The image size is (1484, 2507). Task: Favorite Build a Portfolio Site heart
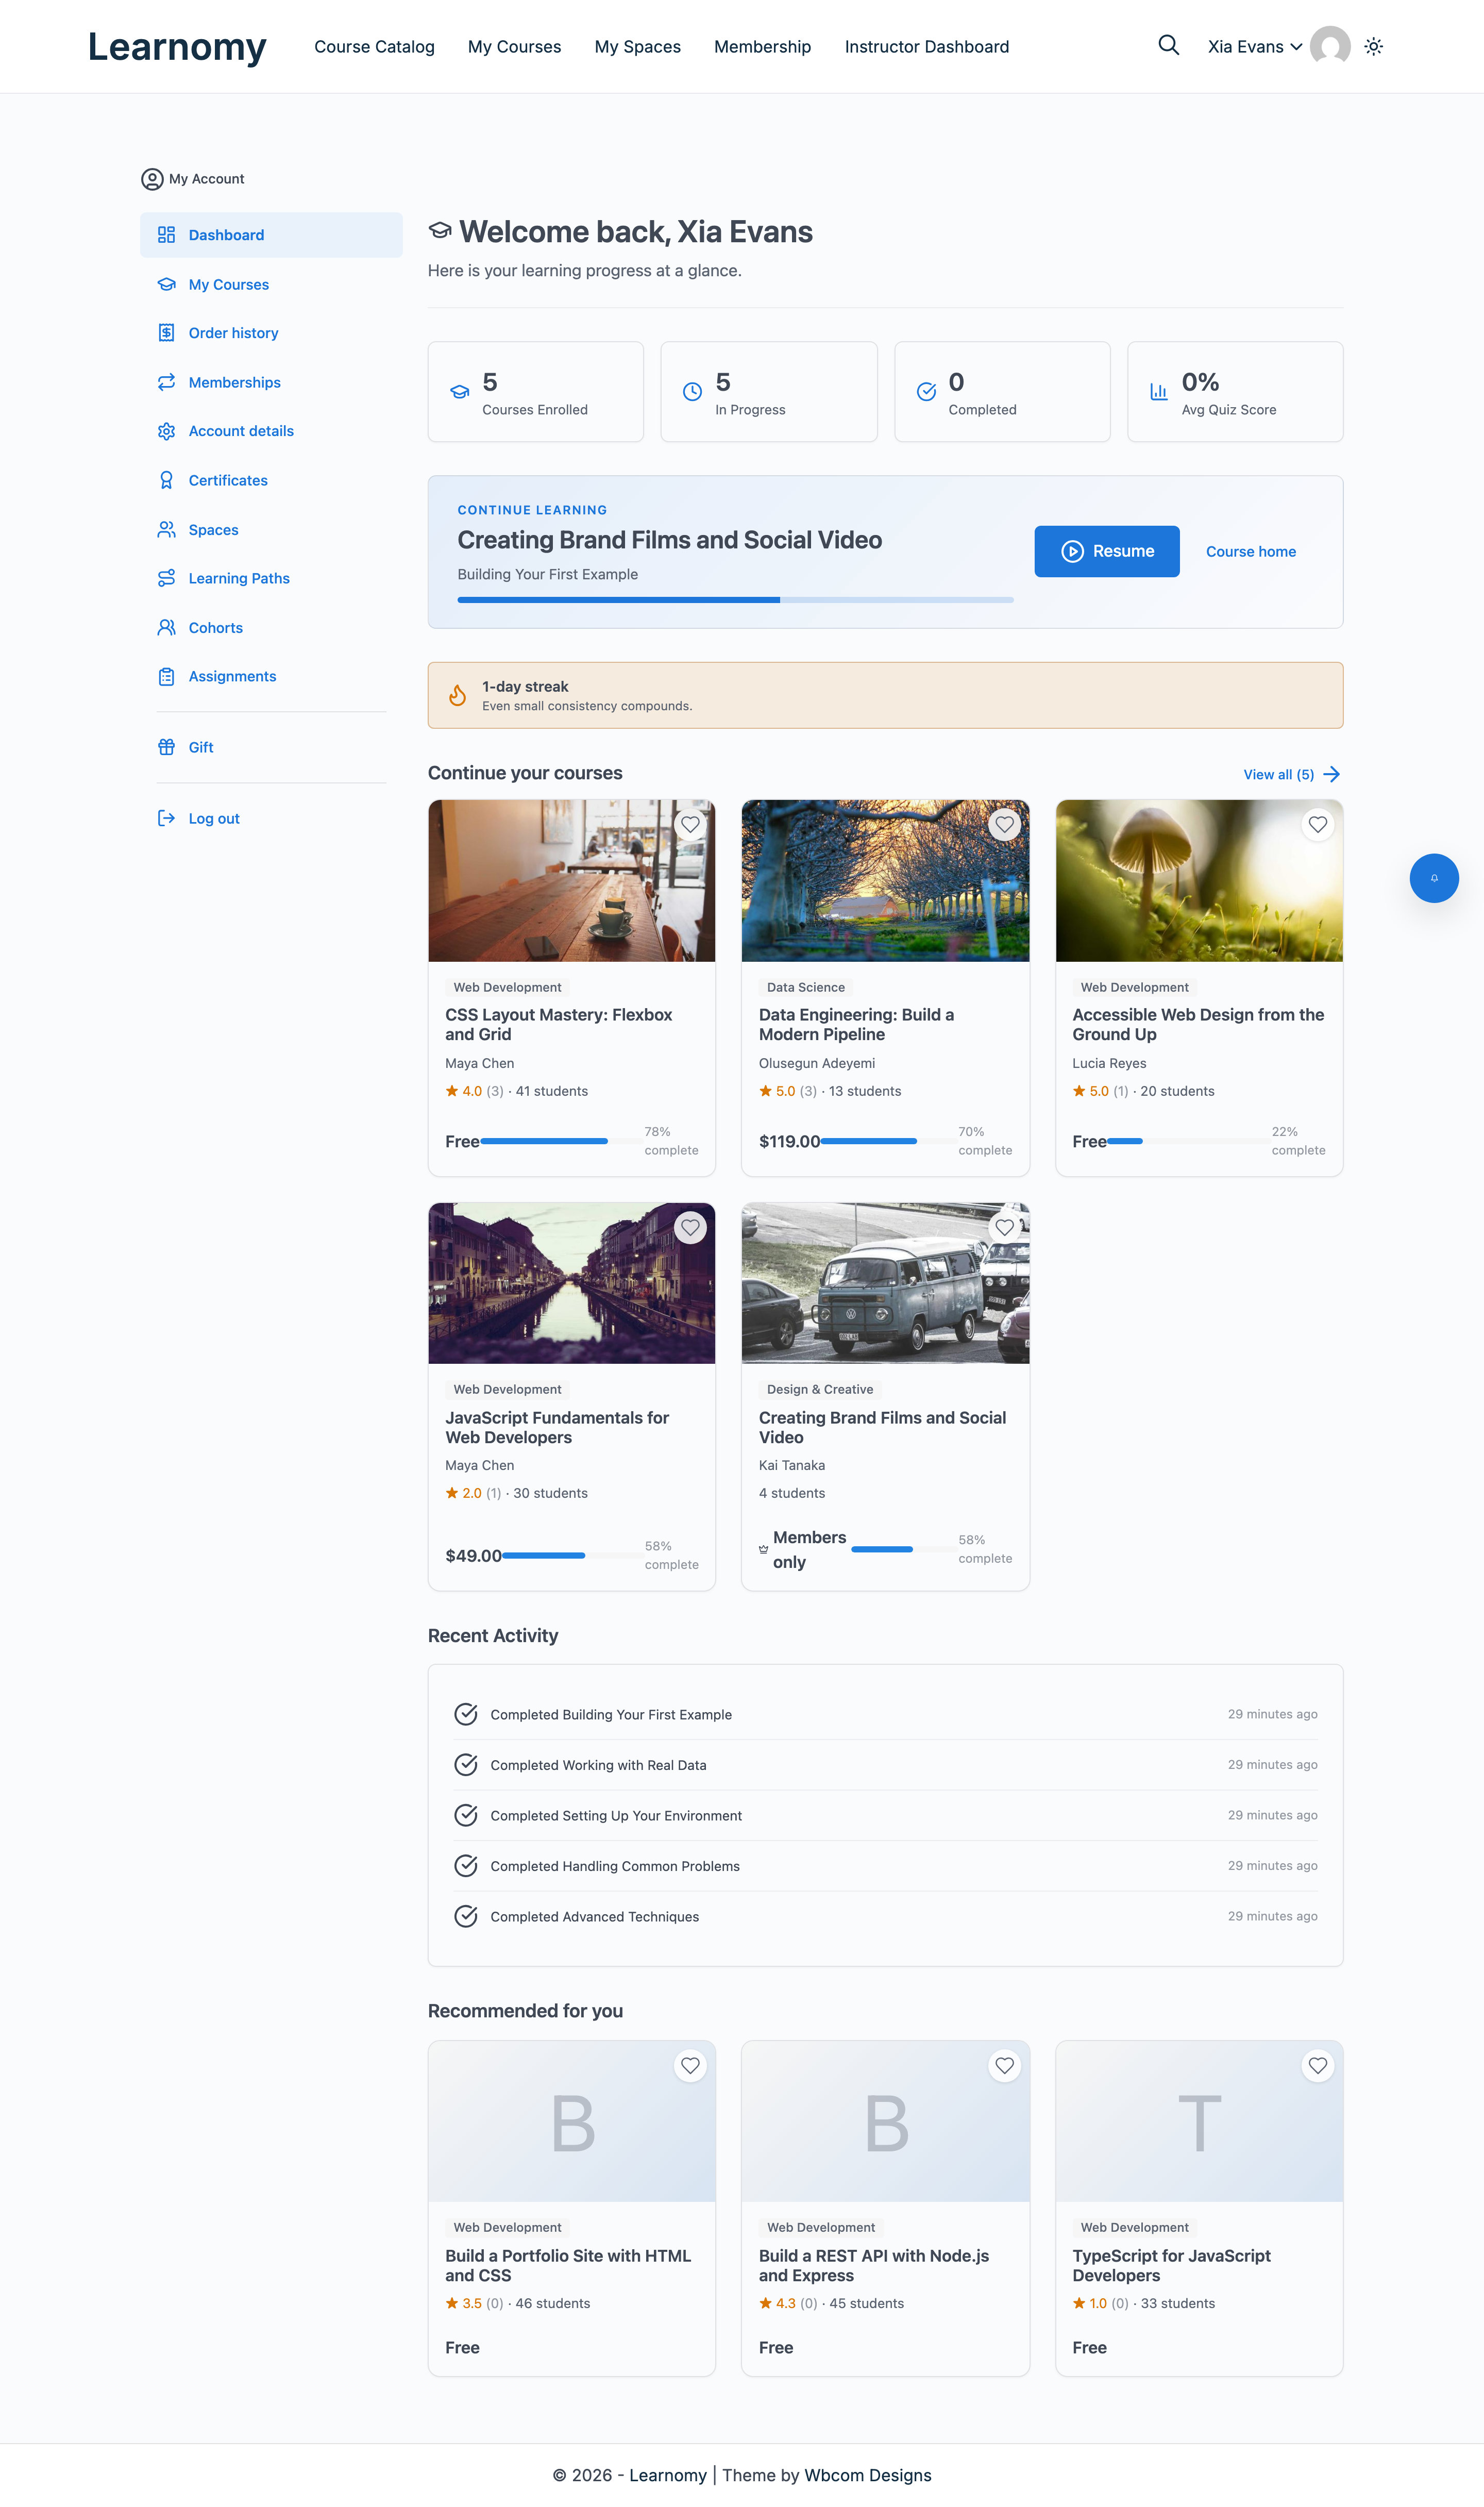pyautogui.click(x=690, y=2065)
